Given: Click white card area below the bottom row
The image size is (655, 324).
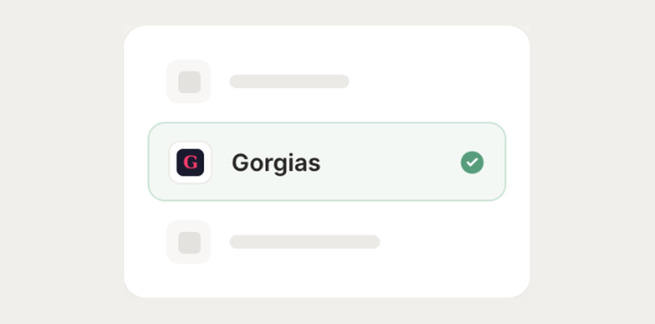Looking at the screenshot, I should (x=327, y=282).
